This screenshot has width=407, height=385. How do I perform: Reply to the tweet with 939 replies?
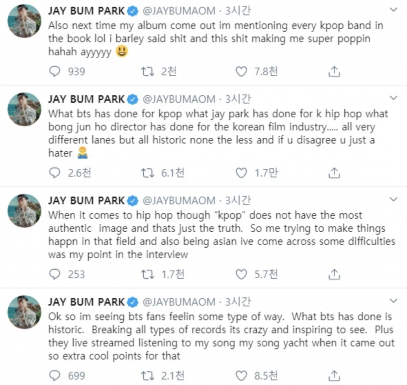tap(55, 72)
